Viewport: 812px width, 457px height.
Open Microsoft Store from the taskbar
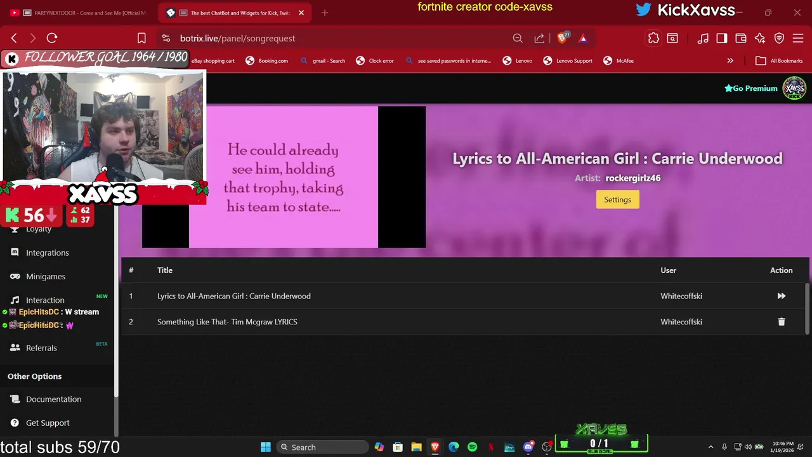[x=397, y=447]
